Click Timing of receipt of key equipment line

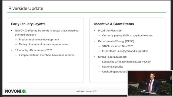(x=44, y=44)
